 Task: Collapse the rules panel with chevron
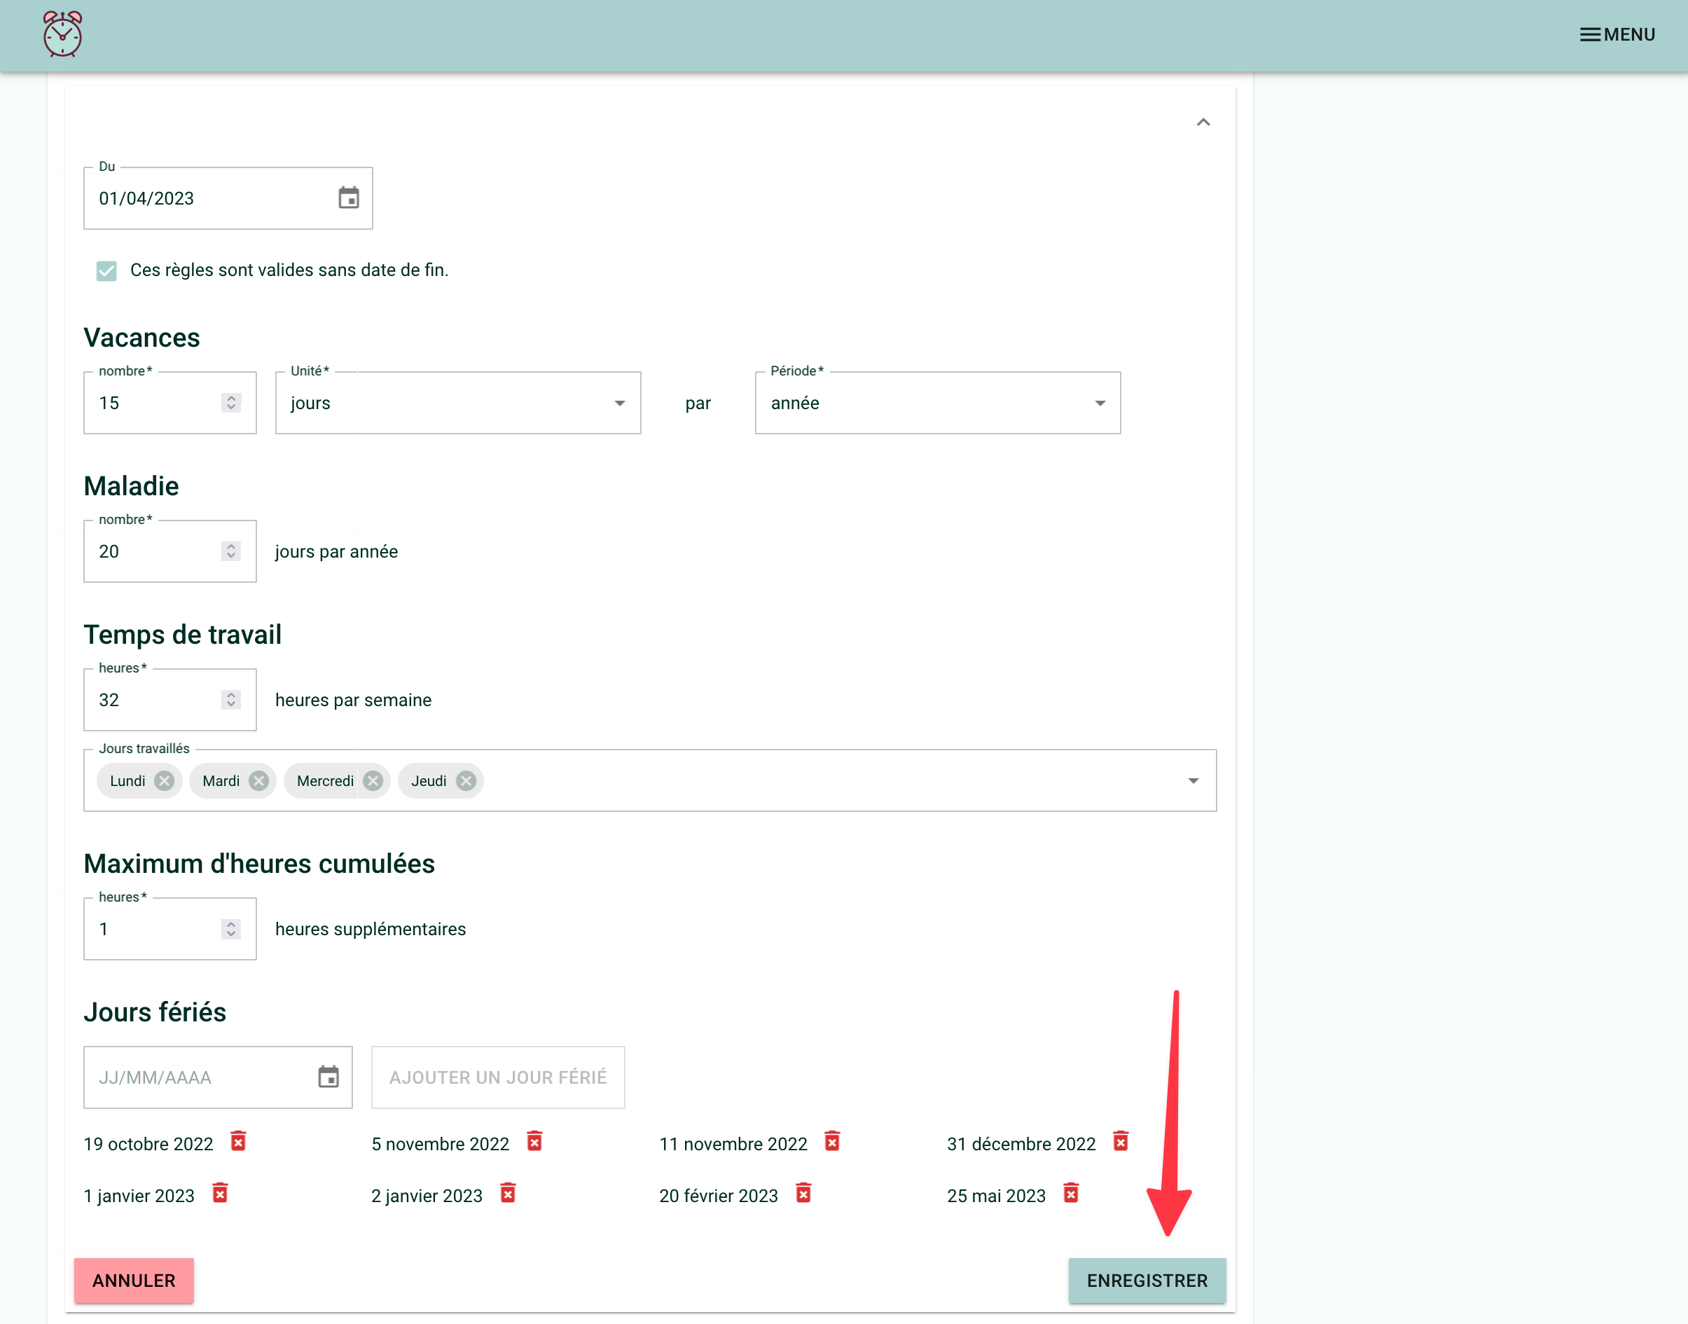coord(1203,123)
